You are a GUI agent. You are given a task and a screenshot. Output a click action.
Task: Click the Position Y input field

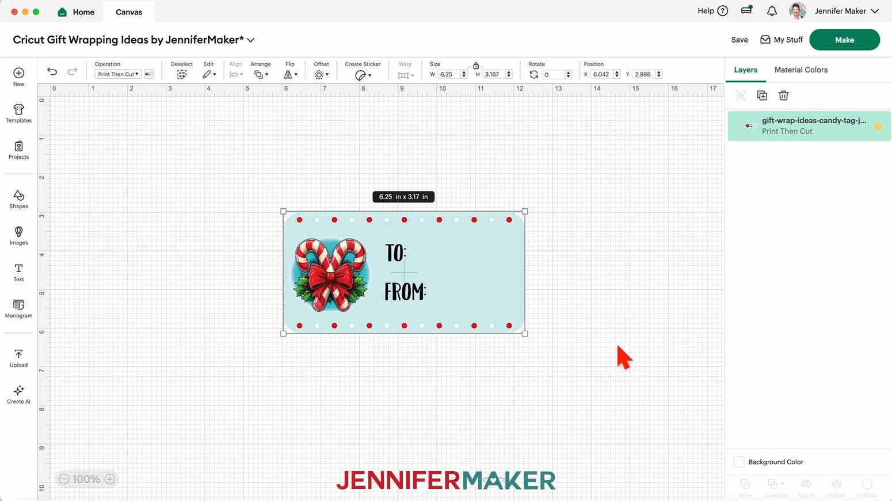(x=643, y=74)
